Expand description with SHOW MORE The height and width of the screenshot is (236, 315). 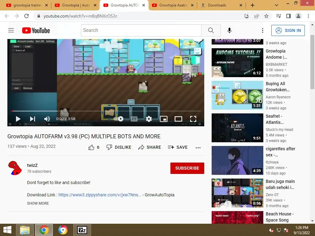(x=38, y=203)
